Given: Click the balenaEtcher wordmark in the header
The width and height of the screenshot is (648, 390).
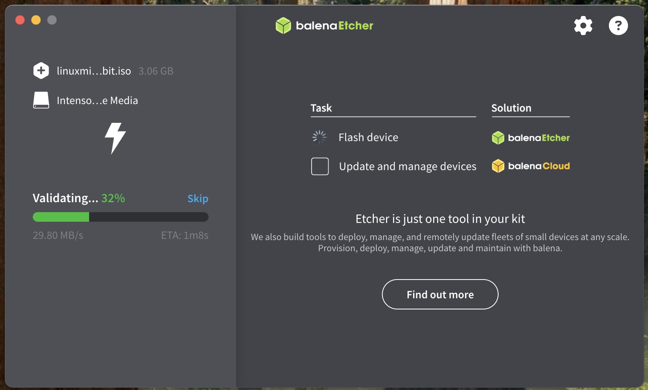Looking at the screenshot, I should tap(334, 26).
